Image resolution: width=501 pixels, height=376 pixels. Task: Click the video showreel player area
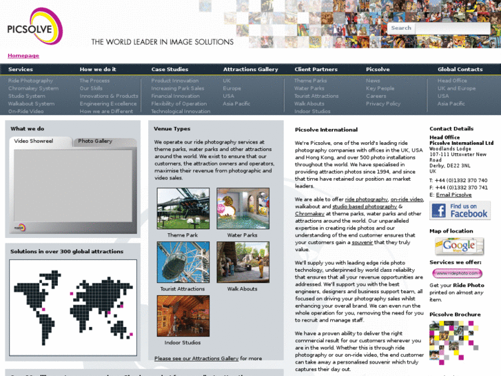pyautogui.click(x=73, y=186)
